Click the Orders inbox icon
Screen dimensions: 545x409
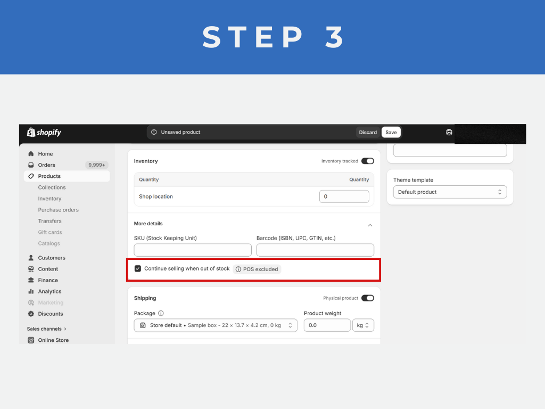point(31,165)
